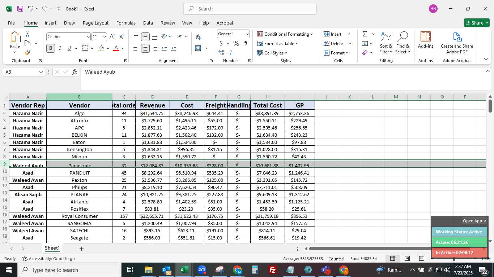Toggle Align Right

154,48
